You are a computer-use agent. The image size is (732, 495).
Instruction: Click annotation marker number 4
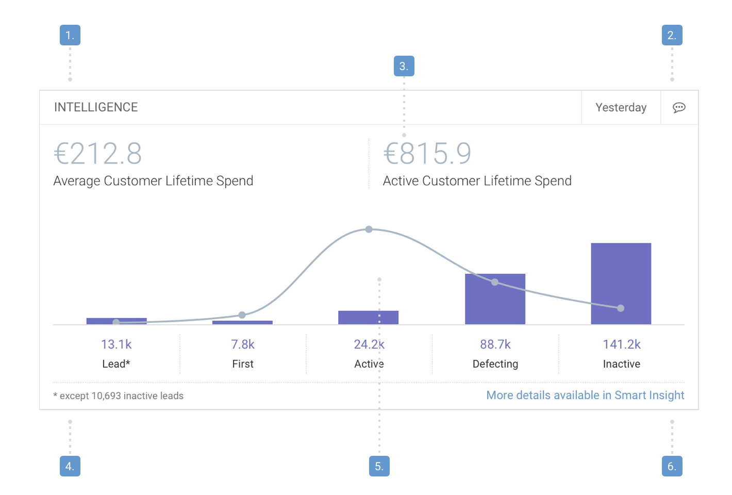(70, 466)
